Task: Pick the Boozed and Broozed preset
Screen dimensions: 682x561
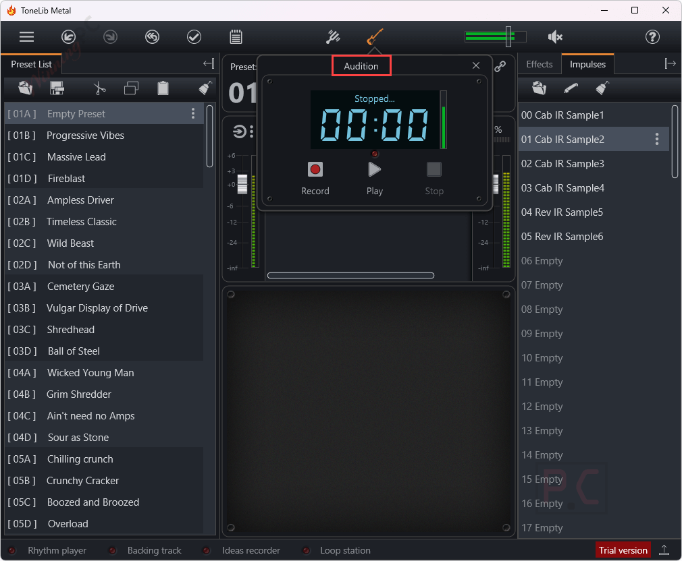Action: click(x=103, y=502)
